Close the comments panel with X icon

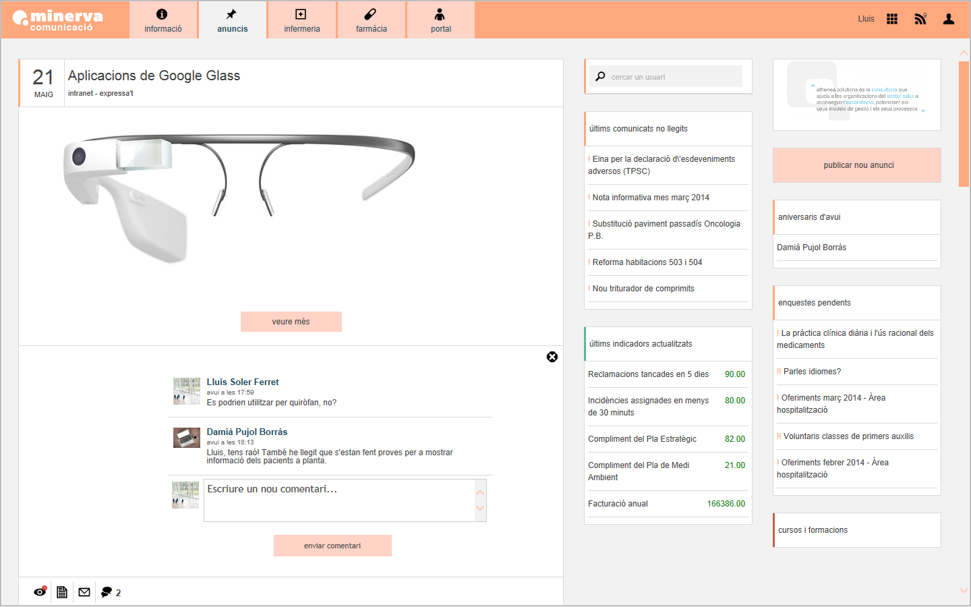(552, 357)
